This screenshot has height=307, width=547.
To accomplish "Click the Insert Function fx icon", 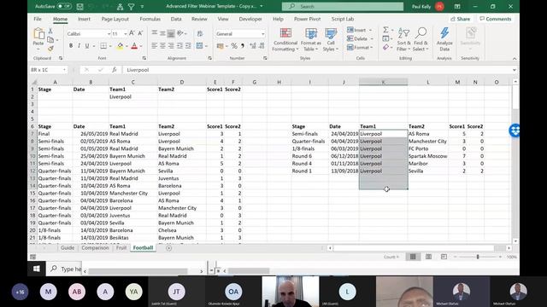I will pos(114,70).
